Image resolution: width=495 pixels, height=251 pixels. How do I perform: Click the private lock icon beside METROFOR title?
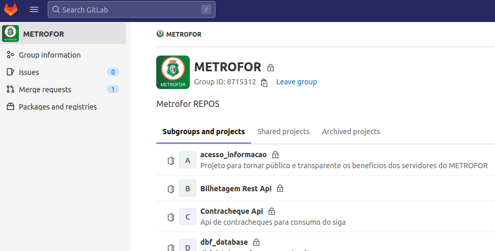(271, 68)
